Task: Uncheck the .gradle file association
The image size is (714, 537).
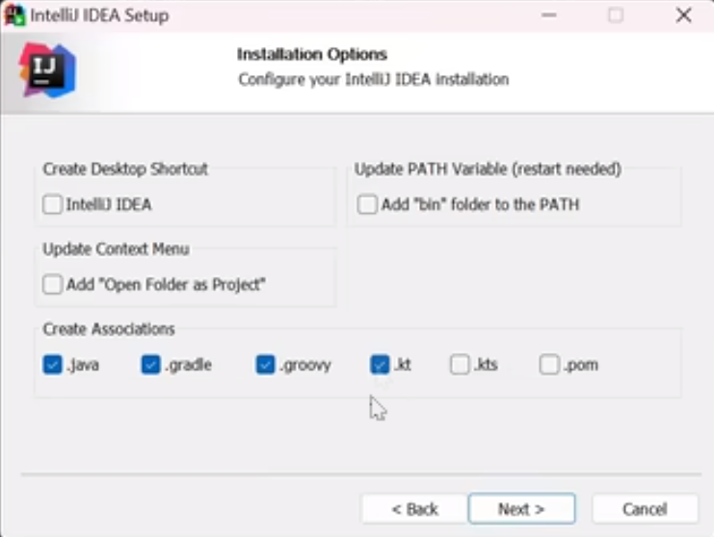Action: point(150,364)
